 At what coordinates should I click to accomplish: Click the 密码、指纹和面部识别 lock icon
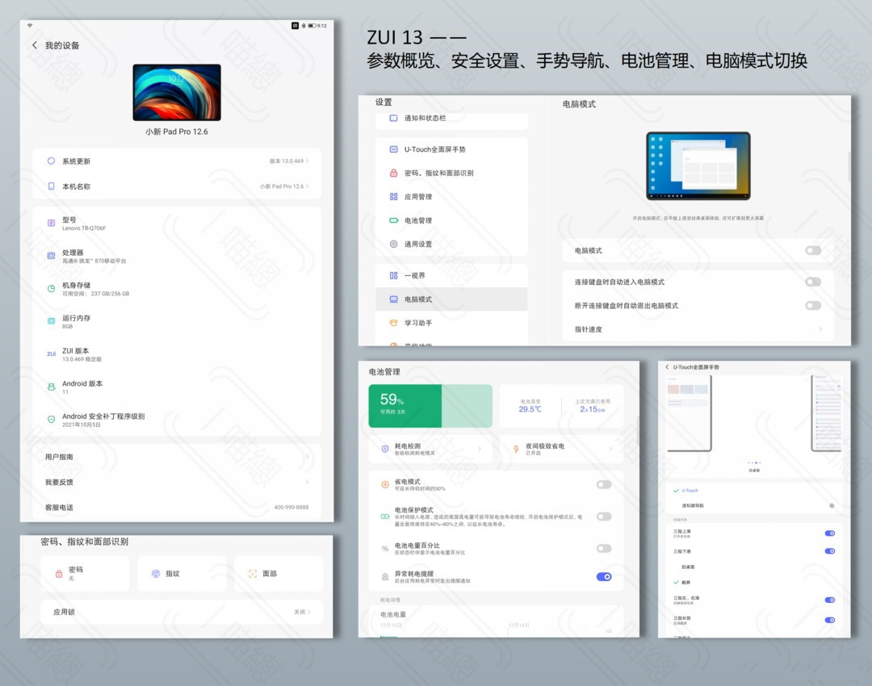pos(394,173)
